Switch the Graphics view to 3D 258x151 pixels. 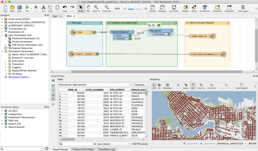(159, 86)
